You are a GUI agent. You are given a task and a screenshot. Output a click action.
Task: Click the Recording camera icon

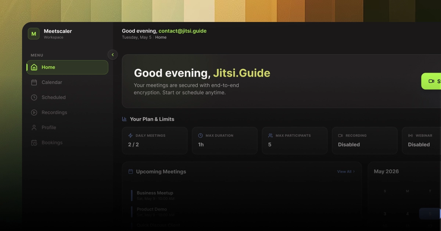click(x=340, y=136)
